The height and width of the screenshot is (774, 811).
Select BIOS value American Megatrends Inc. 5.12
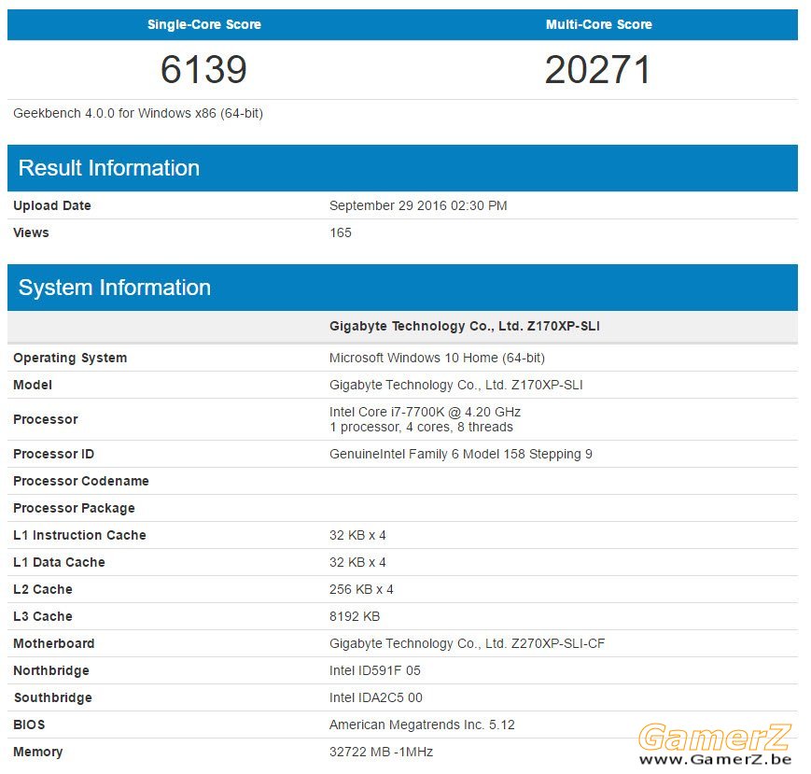tap(422, 725)
